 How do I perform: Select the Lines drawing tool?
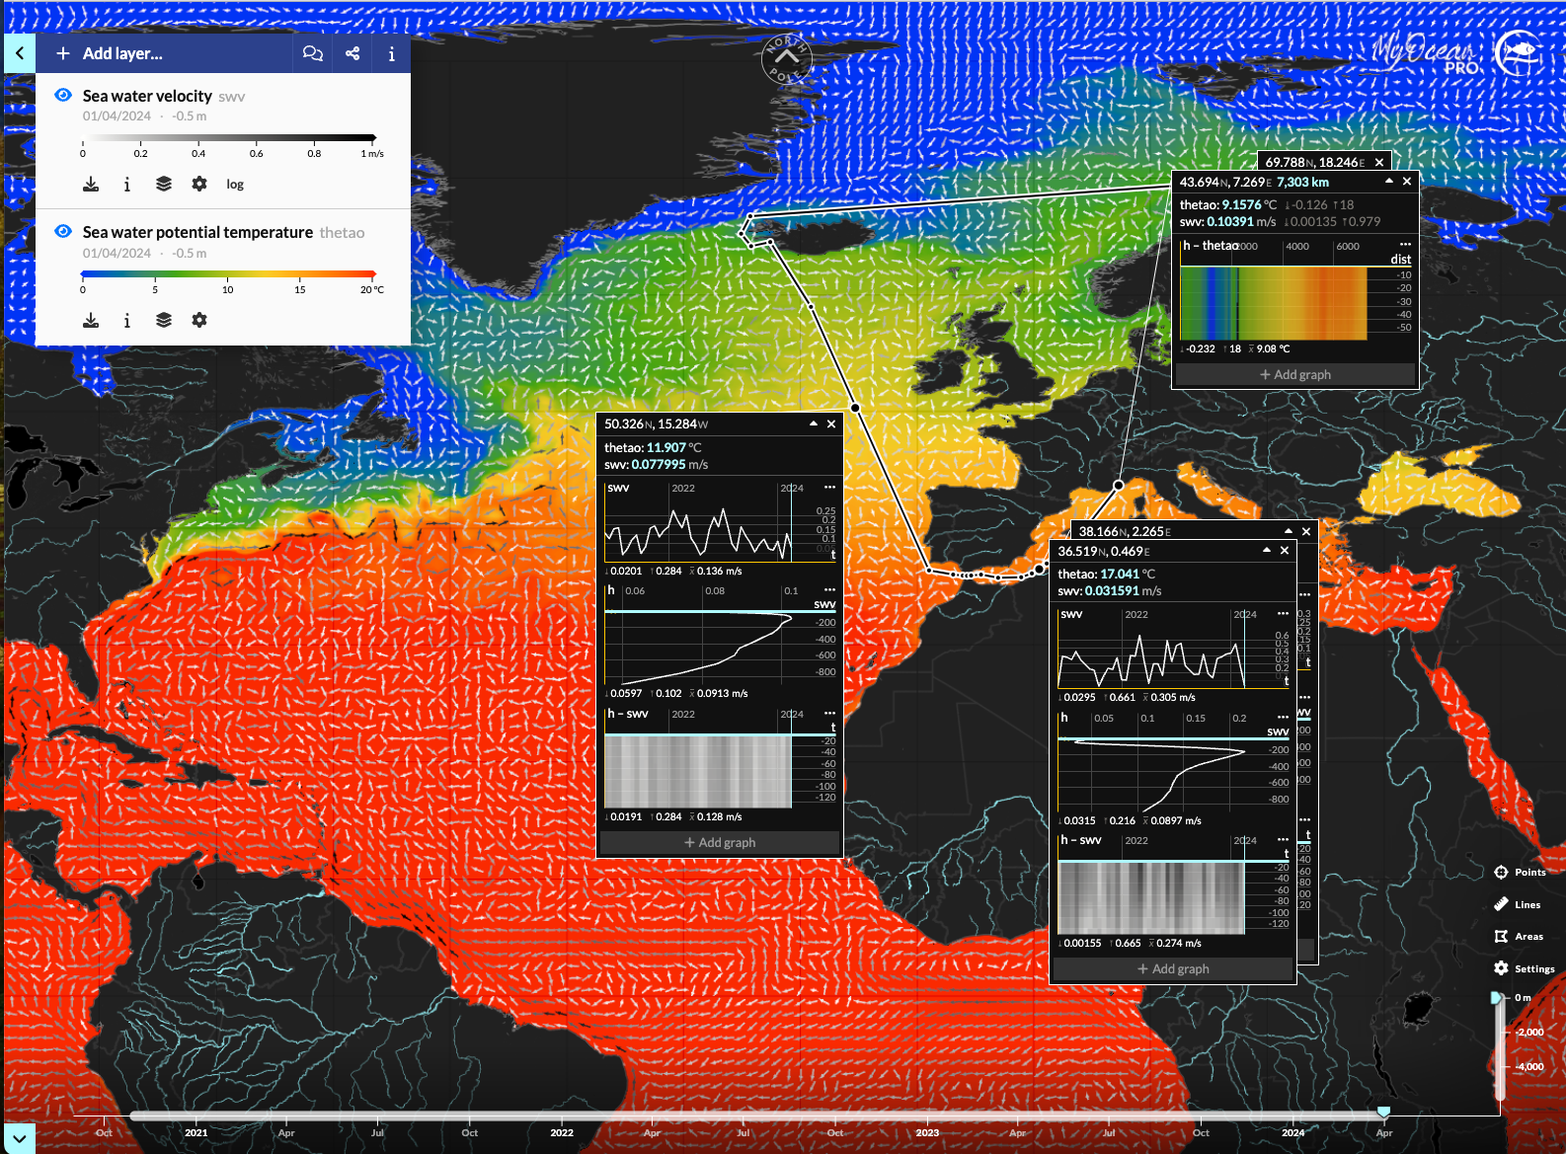(x=1518, y=904)
